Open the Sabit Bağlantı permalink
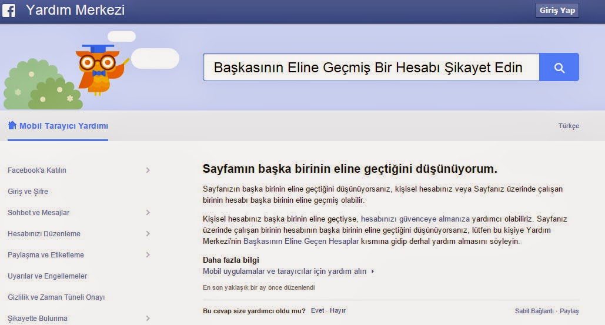This screenshot has width=605, height=325. (x=534, y=311)
